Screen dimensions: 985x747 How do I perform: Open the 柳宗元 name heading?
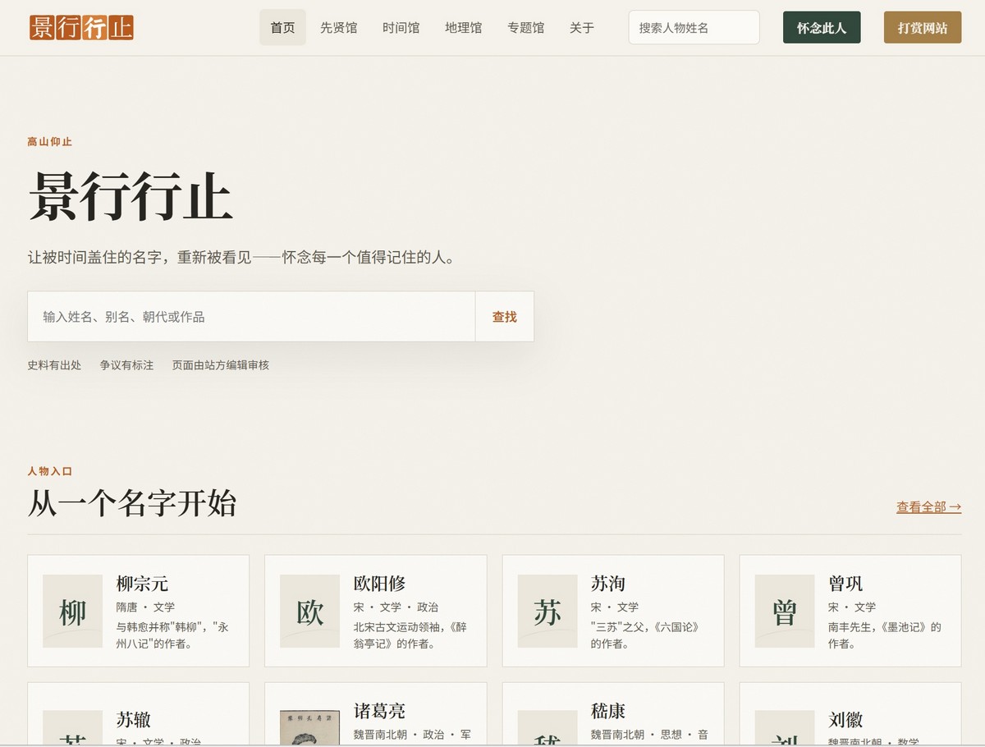click(142, 584)
